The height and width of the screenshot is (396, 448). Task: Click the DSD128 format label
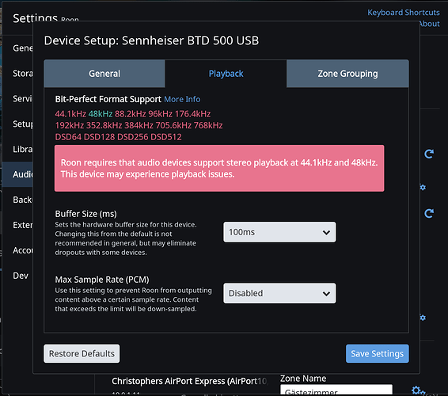click(100, 137)
